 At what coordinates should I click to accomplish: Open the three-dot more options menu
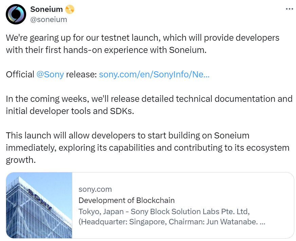click(x=290, y=9)
